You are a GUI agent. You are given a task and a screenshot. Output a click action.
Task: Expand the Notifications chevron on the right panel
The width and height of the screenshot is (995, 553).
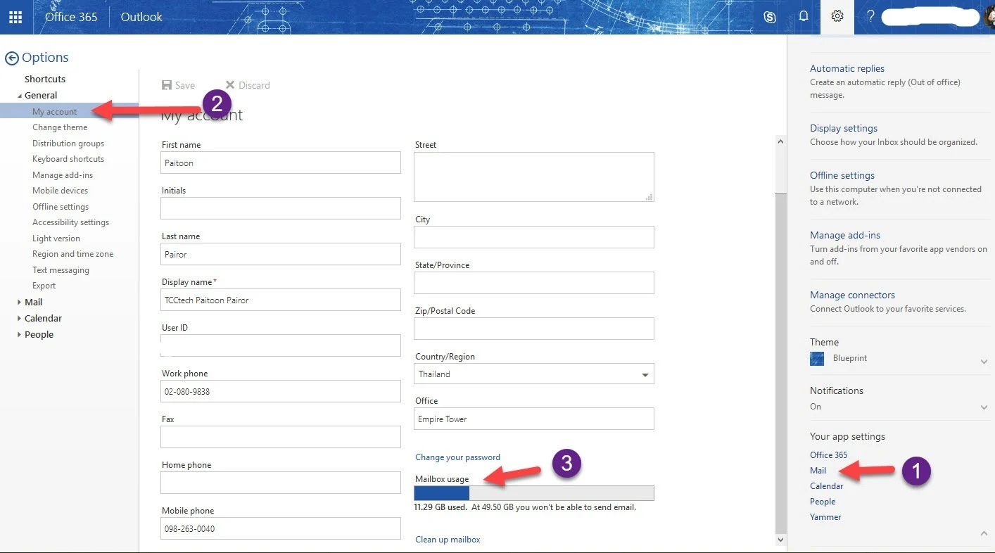[983, 407]
